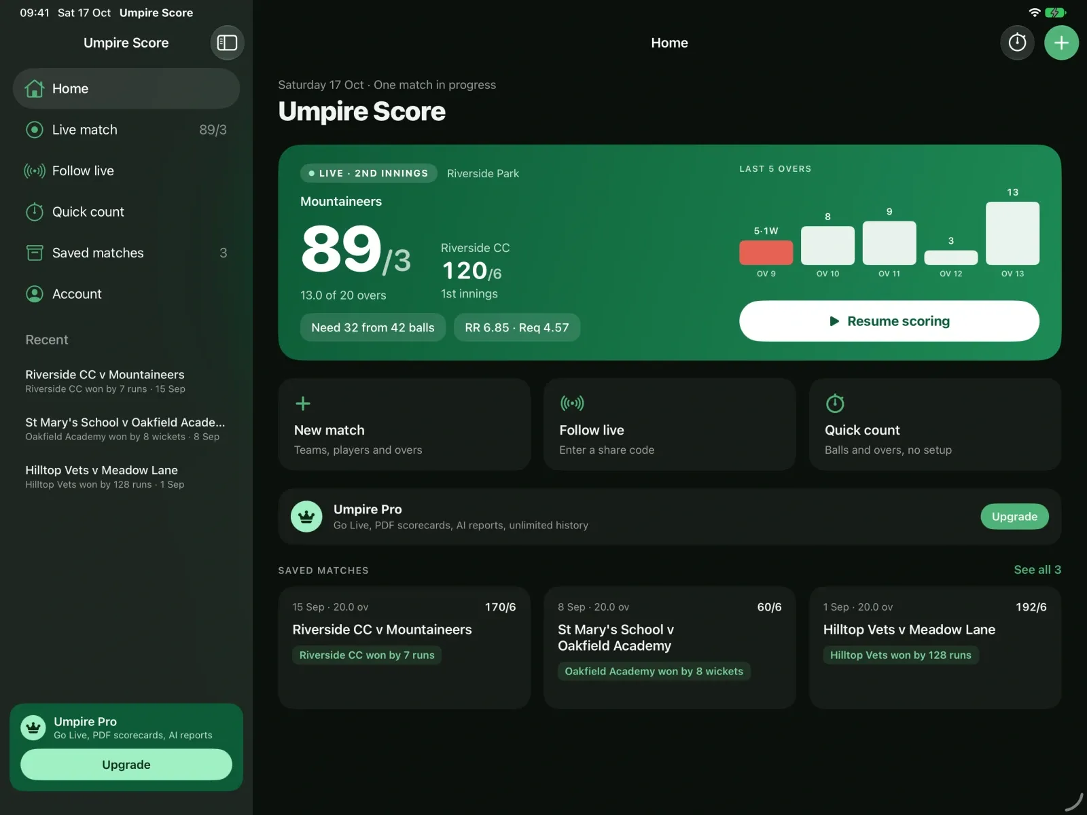The image size is (1087, 815).
Task: Click the "Riverside CC won by 7 runs" tag
Action: pos(367,655)
